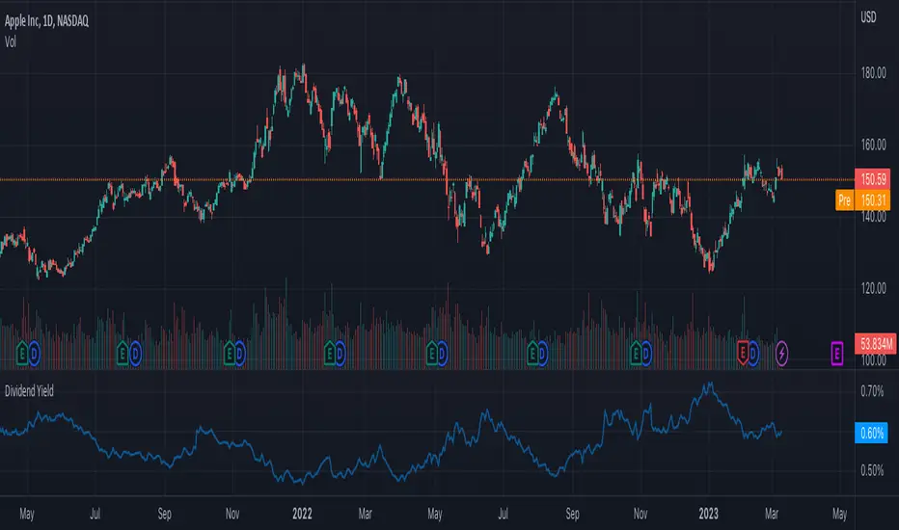Image resolution: width=899 pixels, height=530 pixels.
Task: Open the USD currency selector
Action: (x=868, y=17)
